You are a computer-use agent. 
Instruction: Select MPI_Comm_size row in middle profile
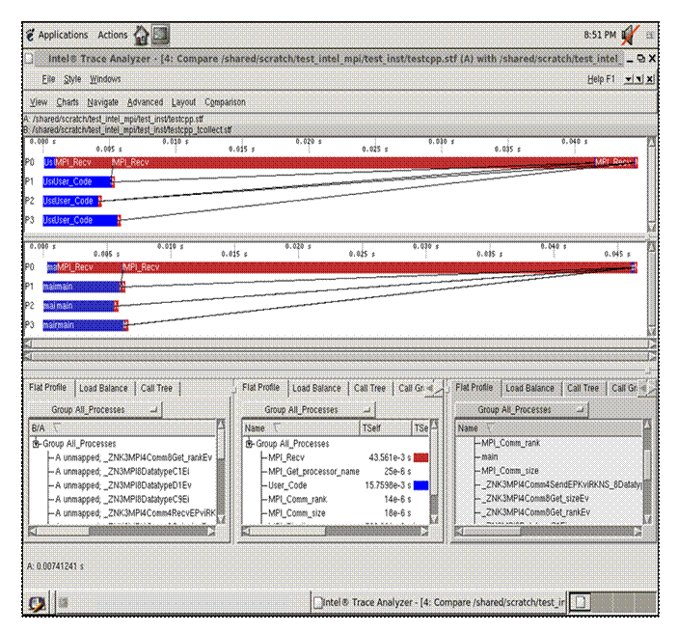(336, 513)
